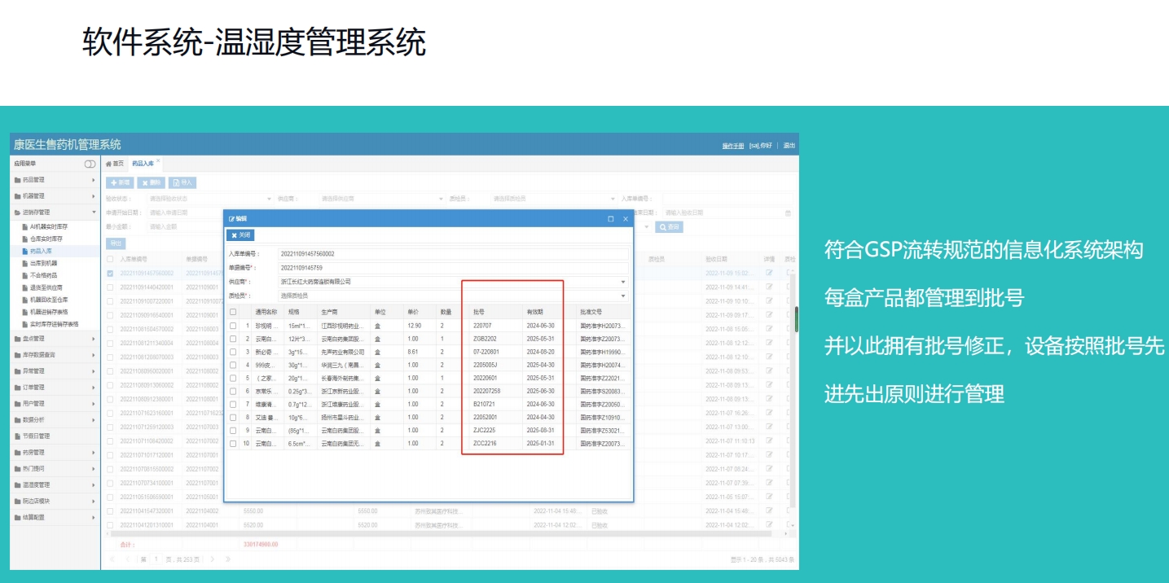Go to next page in pagination
This screenshot has height=583, width=1169.
point(213,559)
